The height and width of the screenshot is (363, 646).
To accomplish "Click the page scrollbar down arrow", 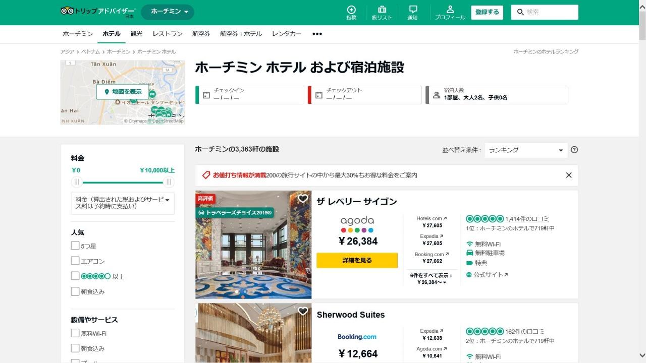I will tap(642, 356).
